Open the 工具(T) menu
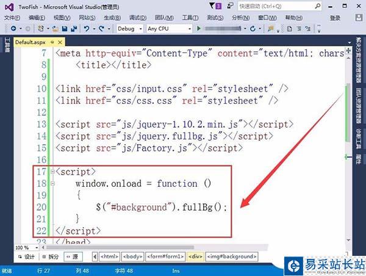Screen dimensions: 366x276 point(190,18)
